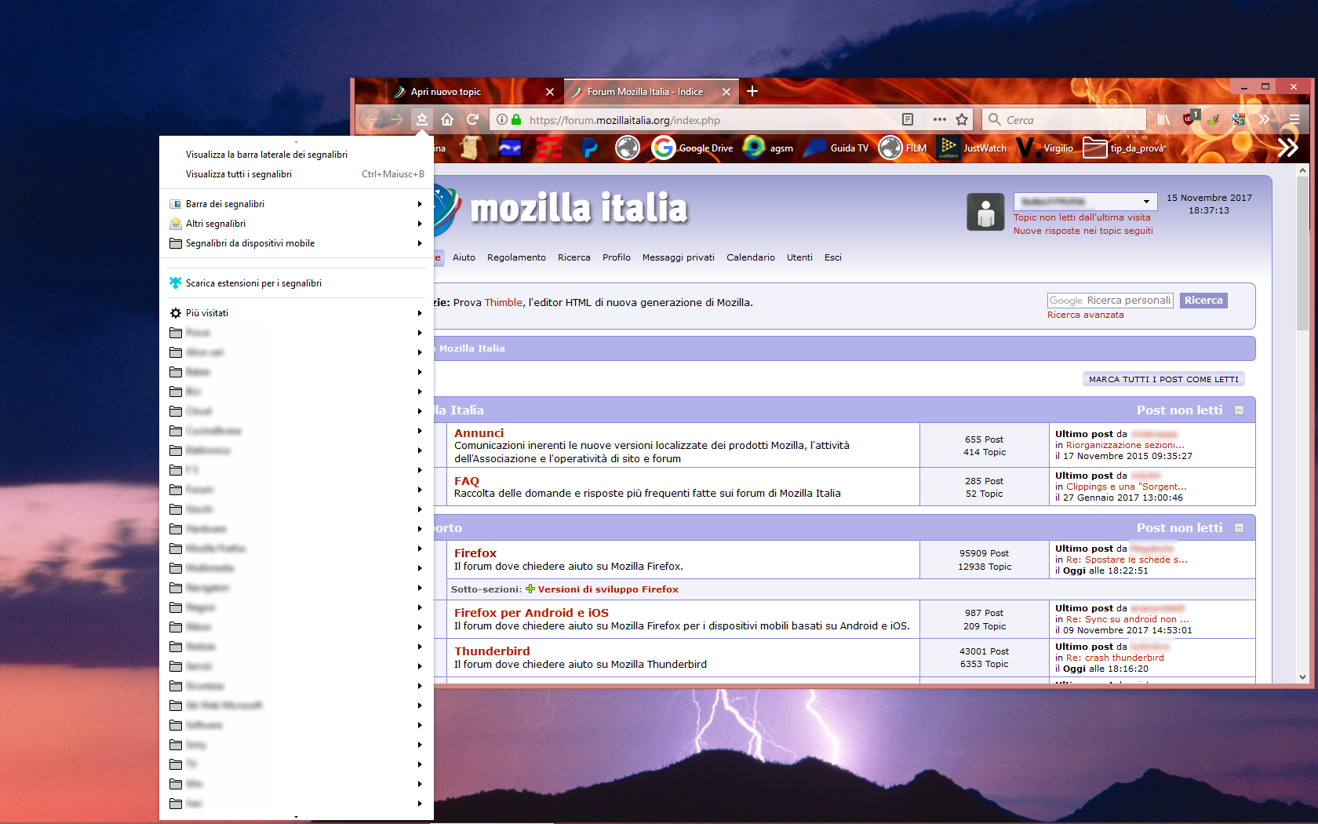Image resolution: width=1318 pixels, height=824 pixels.
Task: Show more toolbar tools via the overflow chevron
Action: (1264, 119)
